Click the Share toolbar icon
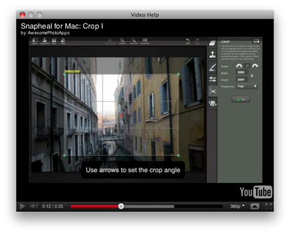This screenshot has height=234, width=290. tap(63, 41)
